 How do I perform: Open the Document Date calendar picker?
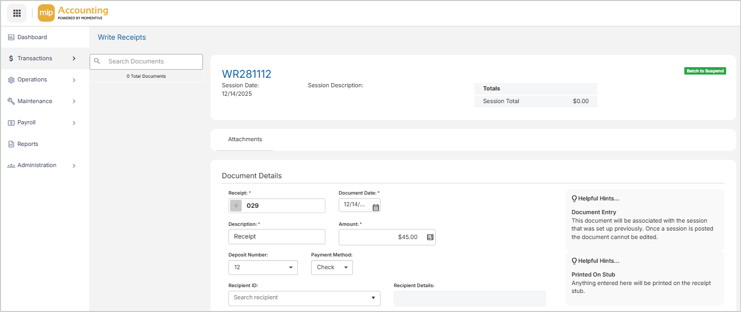click(x=375, y=207)
